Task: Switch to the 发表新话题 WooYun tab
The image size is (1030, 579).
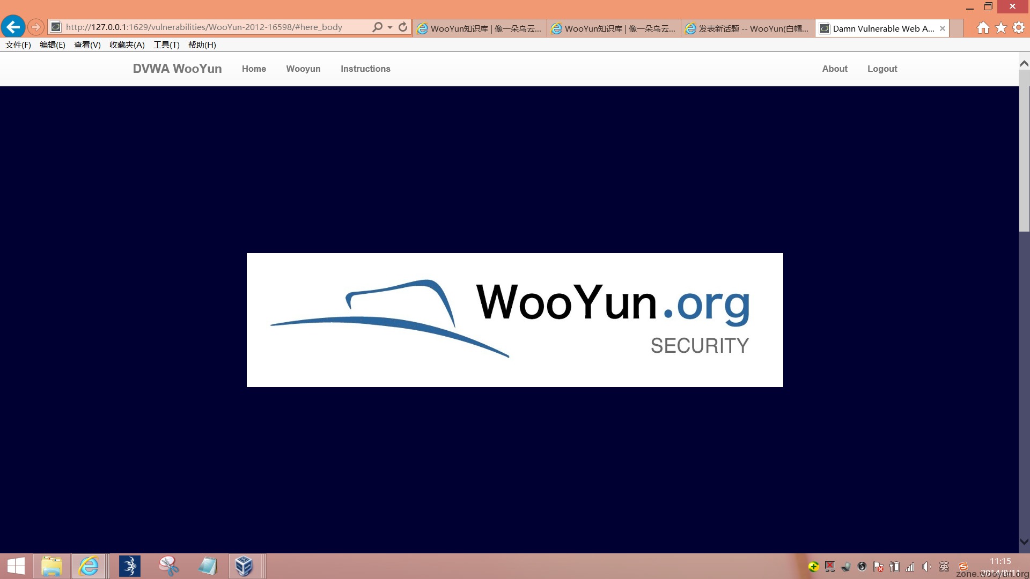Action: pyautogui.click(x=748, y=28)
